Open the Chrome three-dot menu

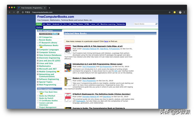pos(184,12)
